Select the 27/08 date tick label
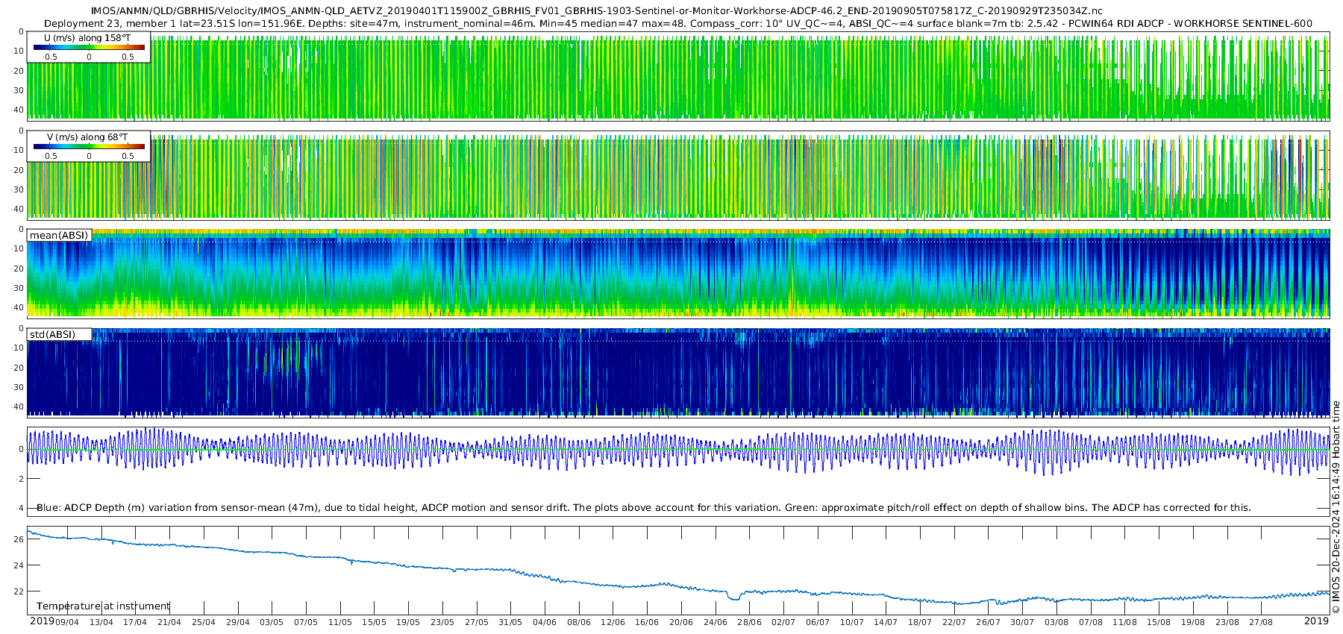Image resolution: width=1343 pixels, height=634 pixels. tap(1261, 622)
